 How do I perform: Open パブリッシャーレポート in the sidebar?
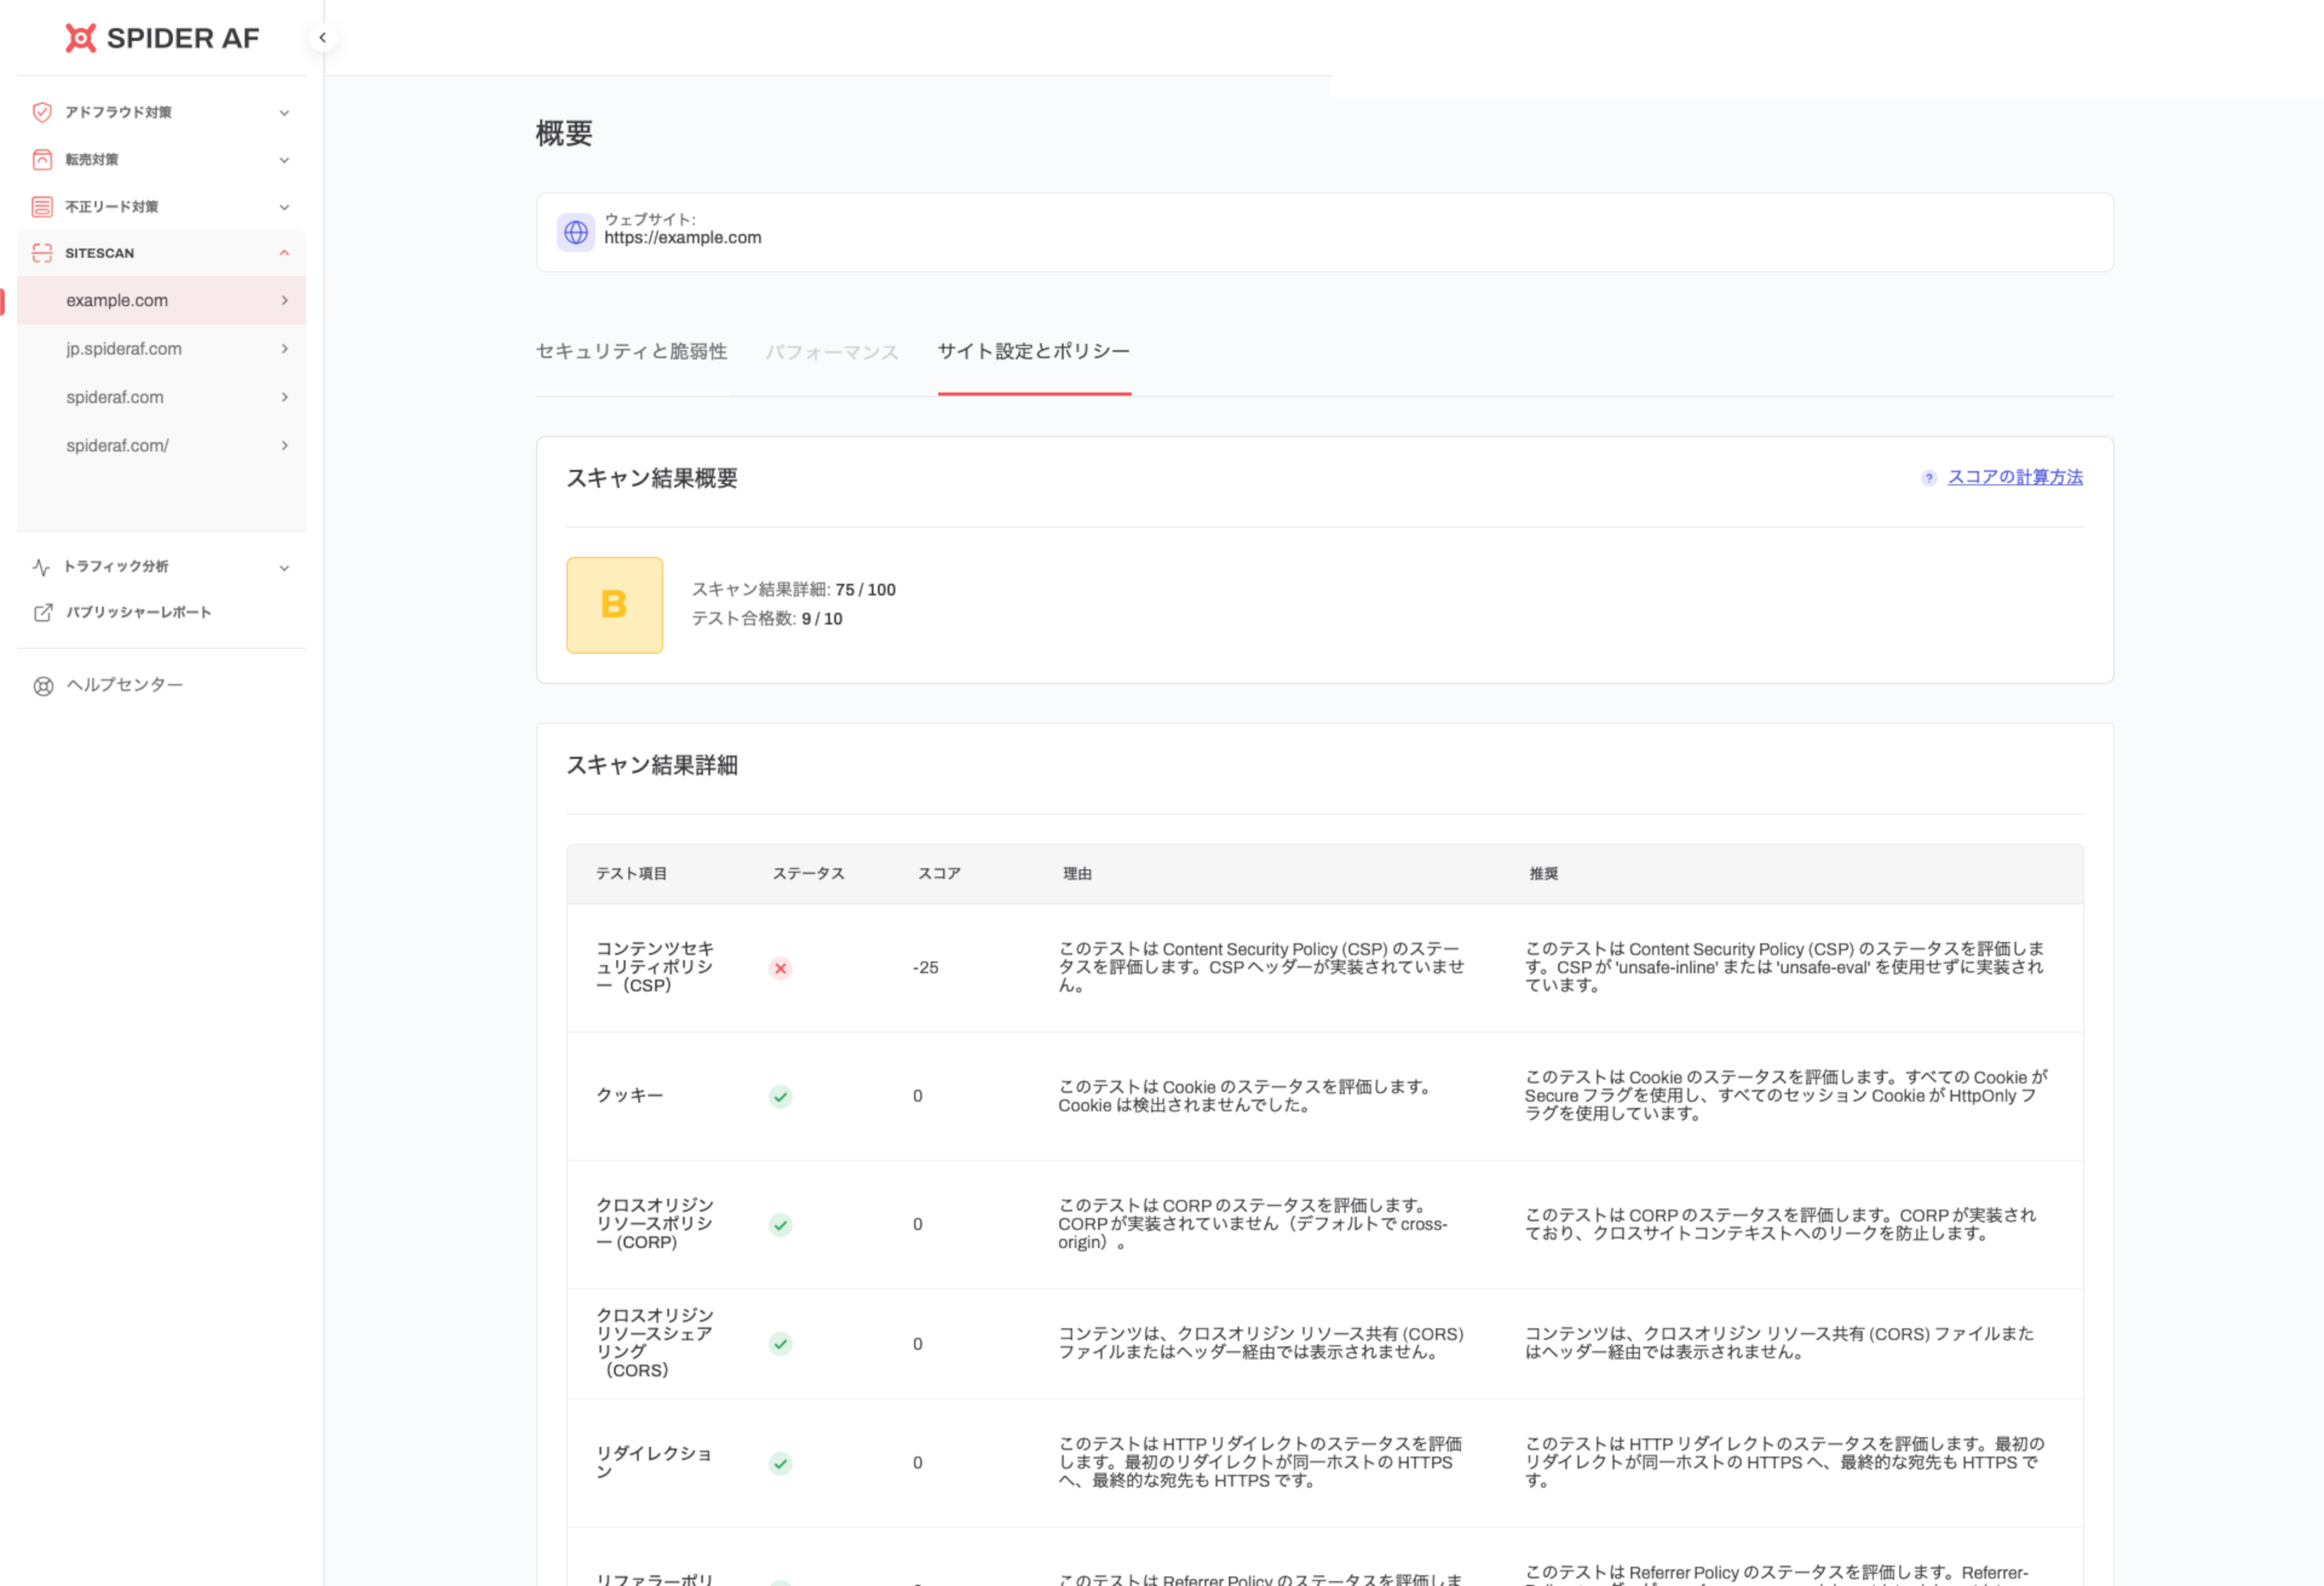139,612
